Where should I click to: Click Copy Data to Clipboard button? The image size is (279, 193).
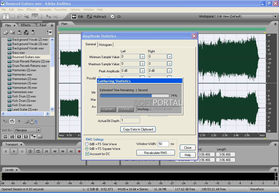(x=138, y=129)
